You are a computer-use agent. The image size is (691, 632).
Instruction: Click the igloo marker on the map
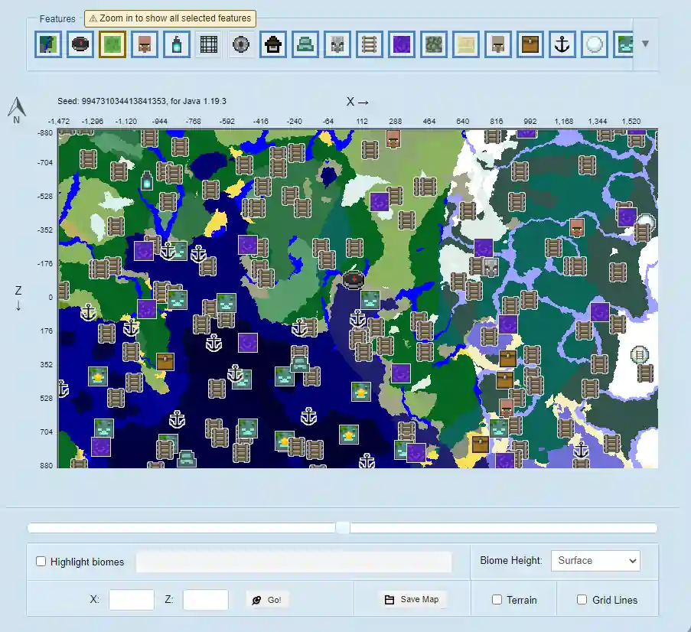646,222
